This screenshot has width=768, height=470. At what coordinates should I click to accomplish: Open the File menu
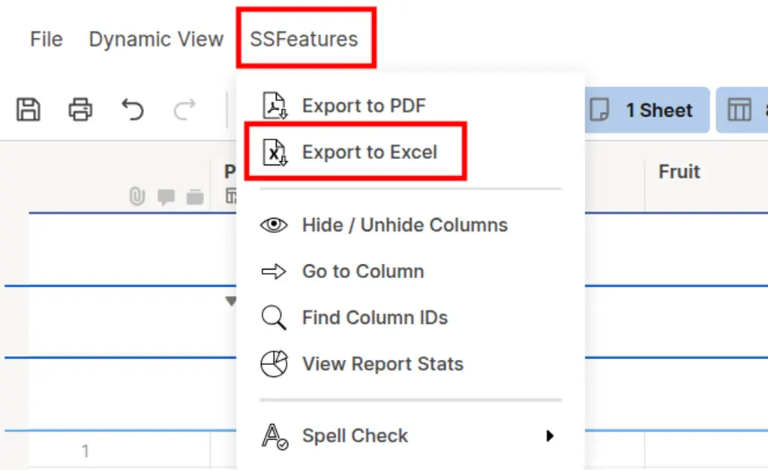[46, 39]
